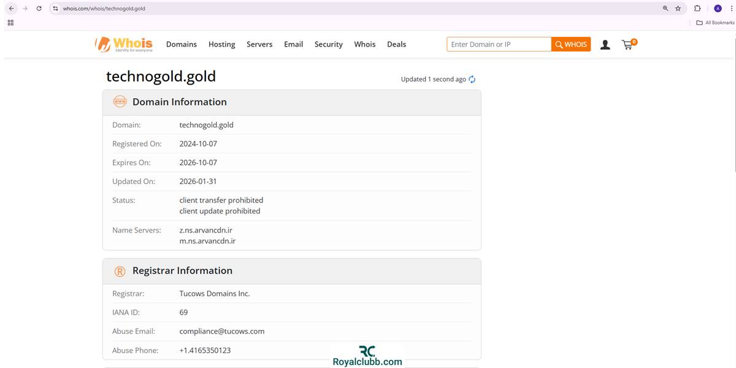Refresh the whois record using the blue refresh icon
736x368 pixels.
[472, 79]
